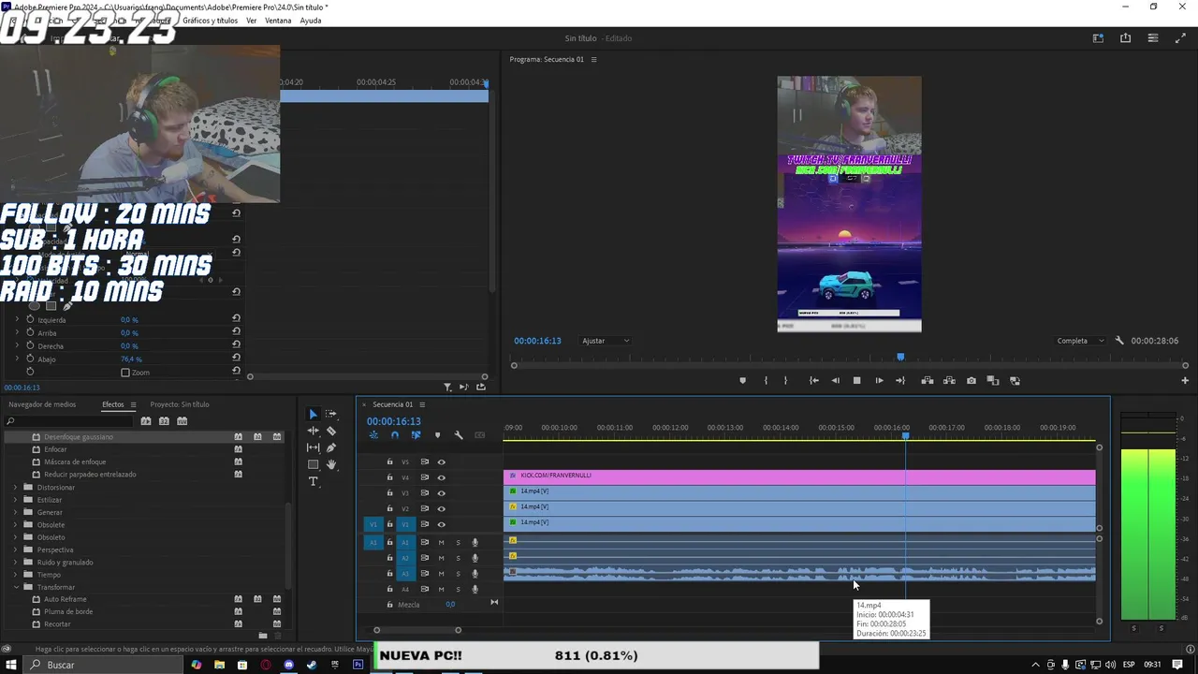Image resolution: width=1198 pixels, height=674 pixels.
Task: Go to In point button
Action: pos(814,381)
